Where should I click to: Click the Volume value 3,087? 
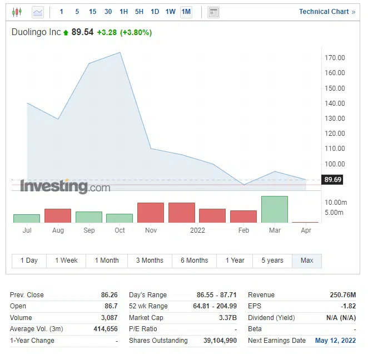click(x=110, y=318)
